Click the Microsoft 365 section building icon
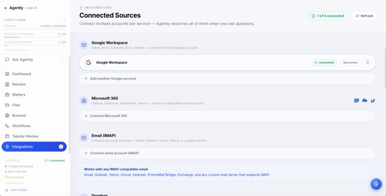The height and width of the screenshot is (196, 386). pyautogui.click(x=84, y=101)
